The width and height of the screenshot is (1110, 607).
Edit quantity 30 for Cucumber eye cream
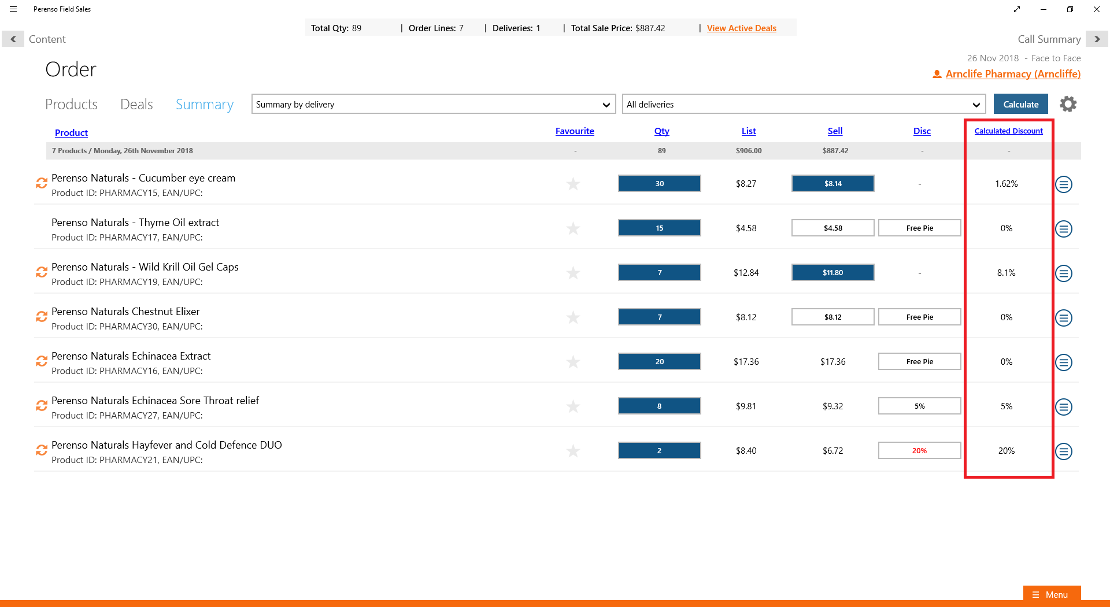pyautogui.click(x=659, y=183)
